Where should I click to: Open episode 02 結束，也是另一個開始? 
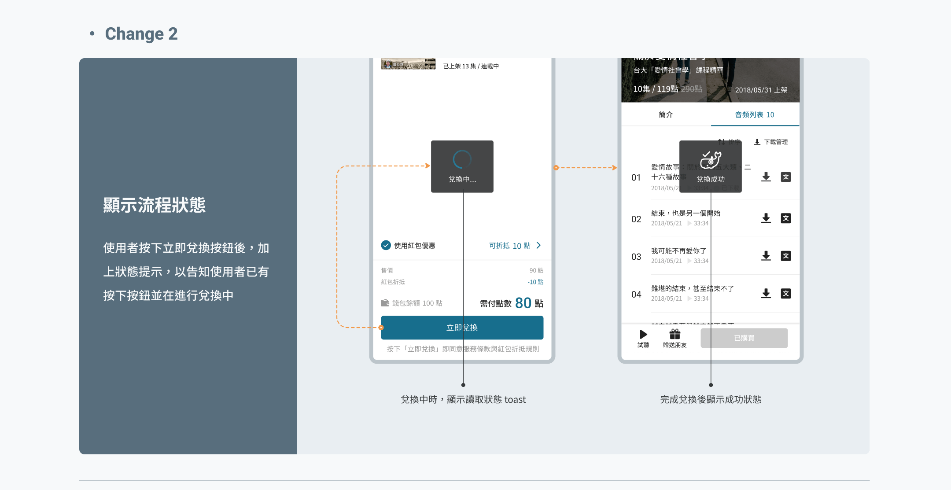tap(686, 214)
